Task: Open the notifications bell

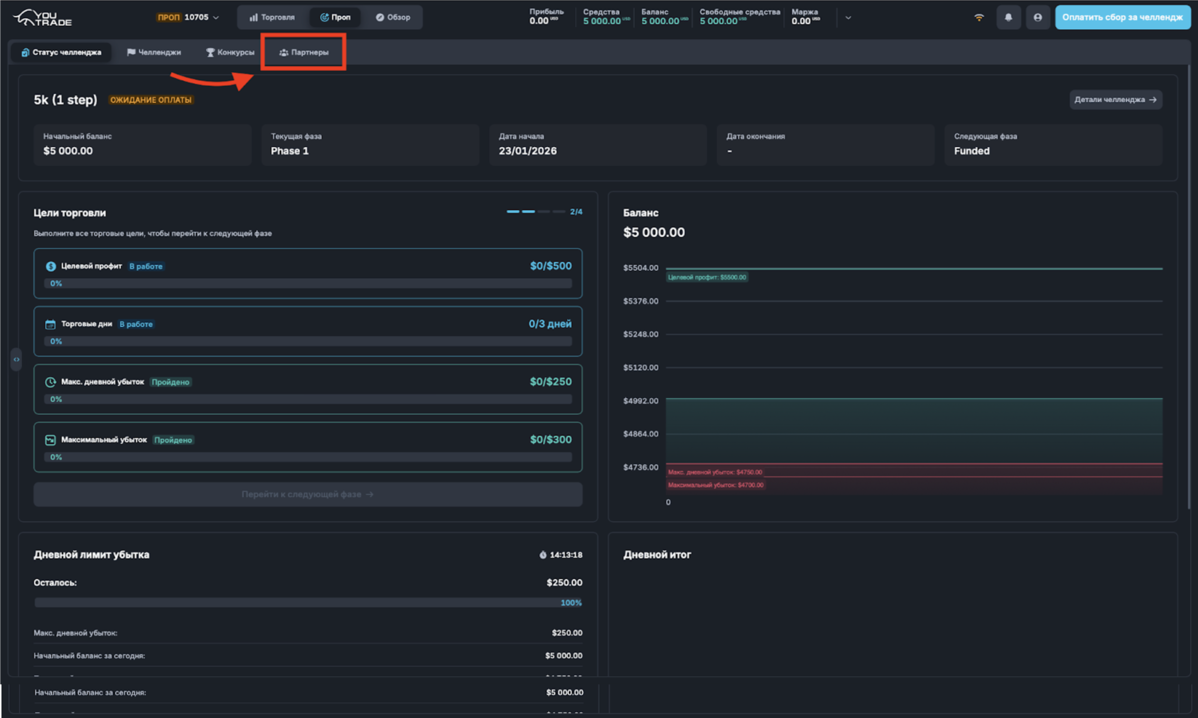Action: point(1008,17)
